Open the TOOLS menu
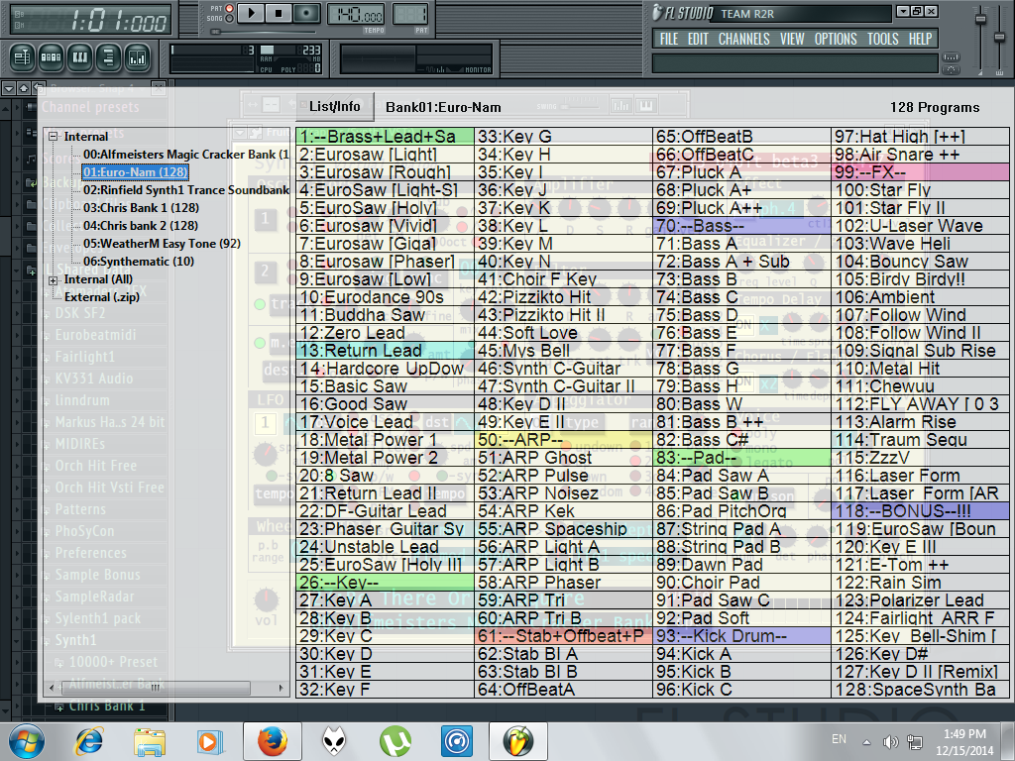This screenshot has width=1015, height=761. (x=883, y=39)
